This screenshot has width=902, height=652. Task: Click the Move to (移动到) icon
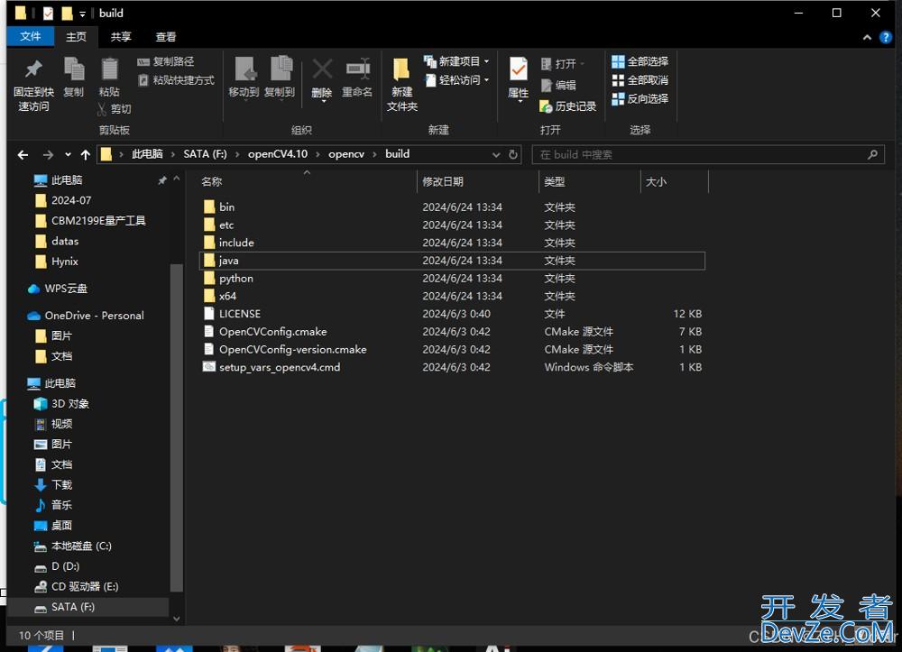244,69
